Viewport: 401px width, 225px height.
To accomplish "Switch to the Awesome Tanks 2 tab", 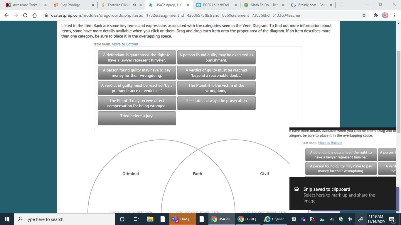I will pos(26,5).
